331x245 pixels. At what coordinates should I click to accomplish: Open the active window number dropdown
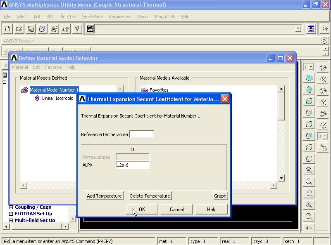(311, 67)
